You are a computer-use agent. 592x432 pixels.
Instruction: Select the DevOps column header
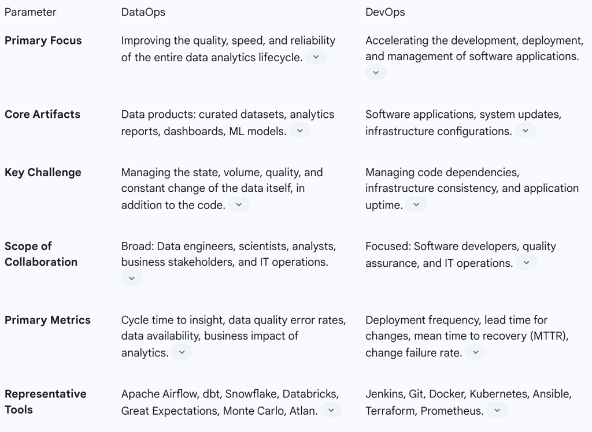(x=386, y=12)
